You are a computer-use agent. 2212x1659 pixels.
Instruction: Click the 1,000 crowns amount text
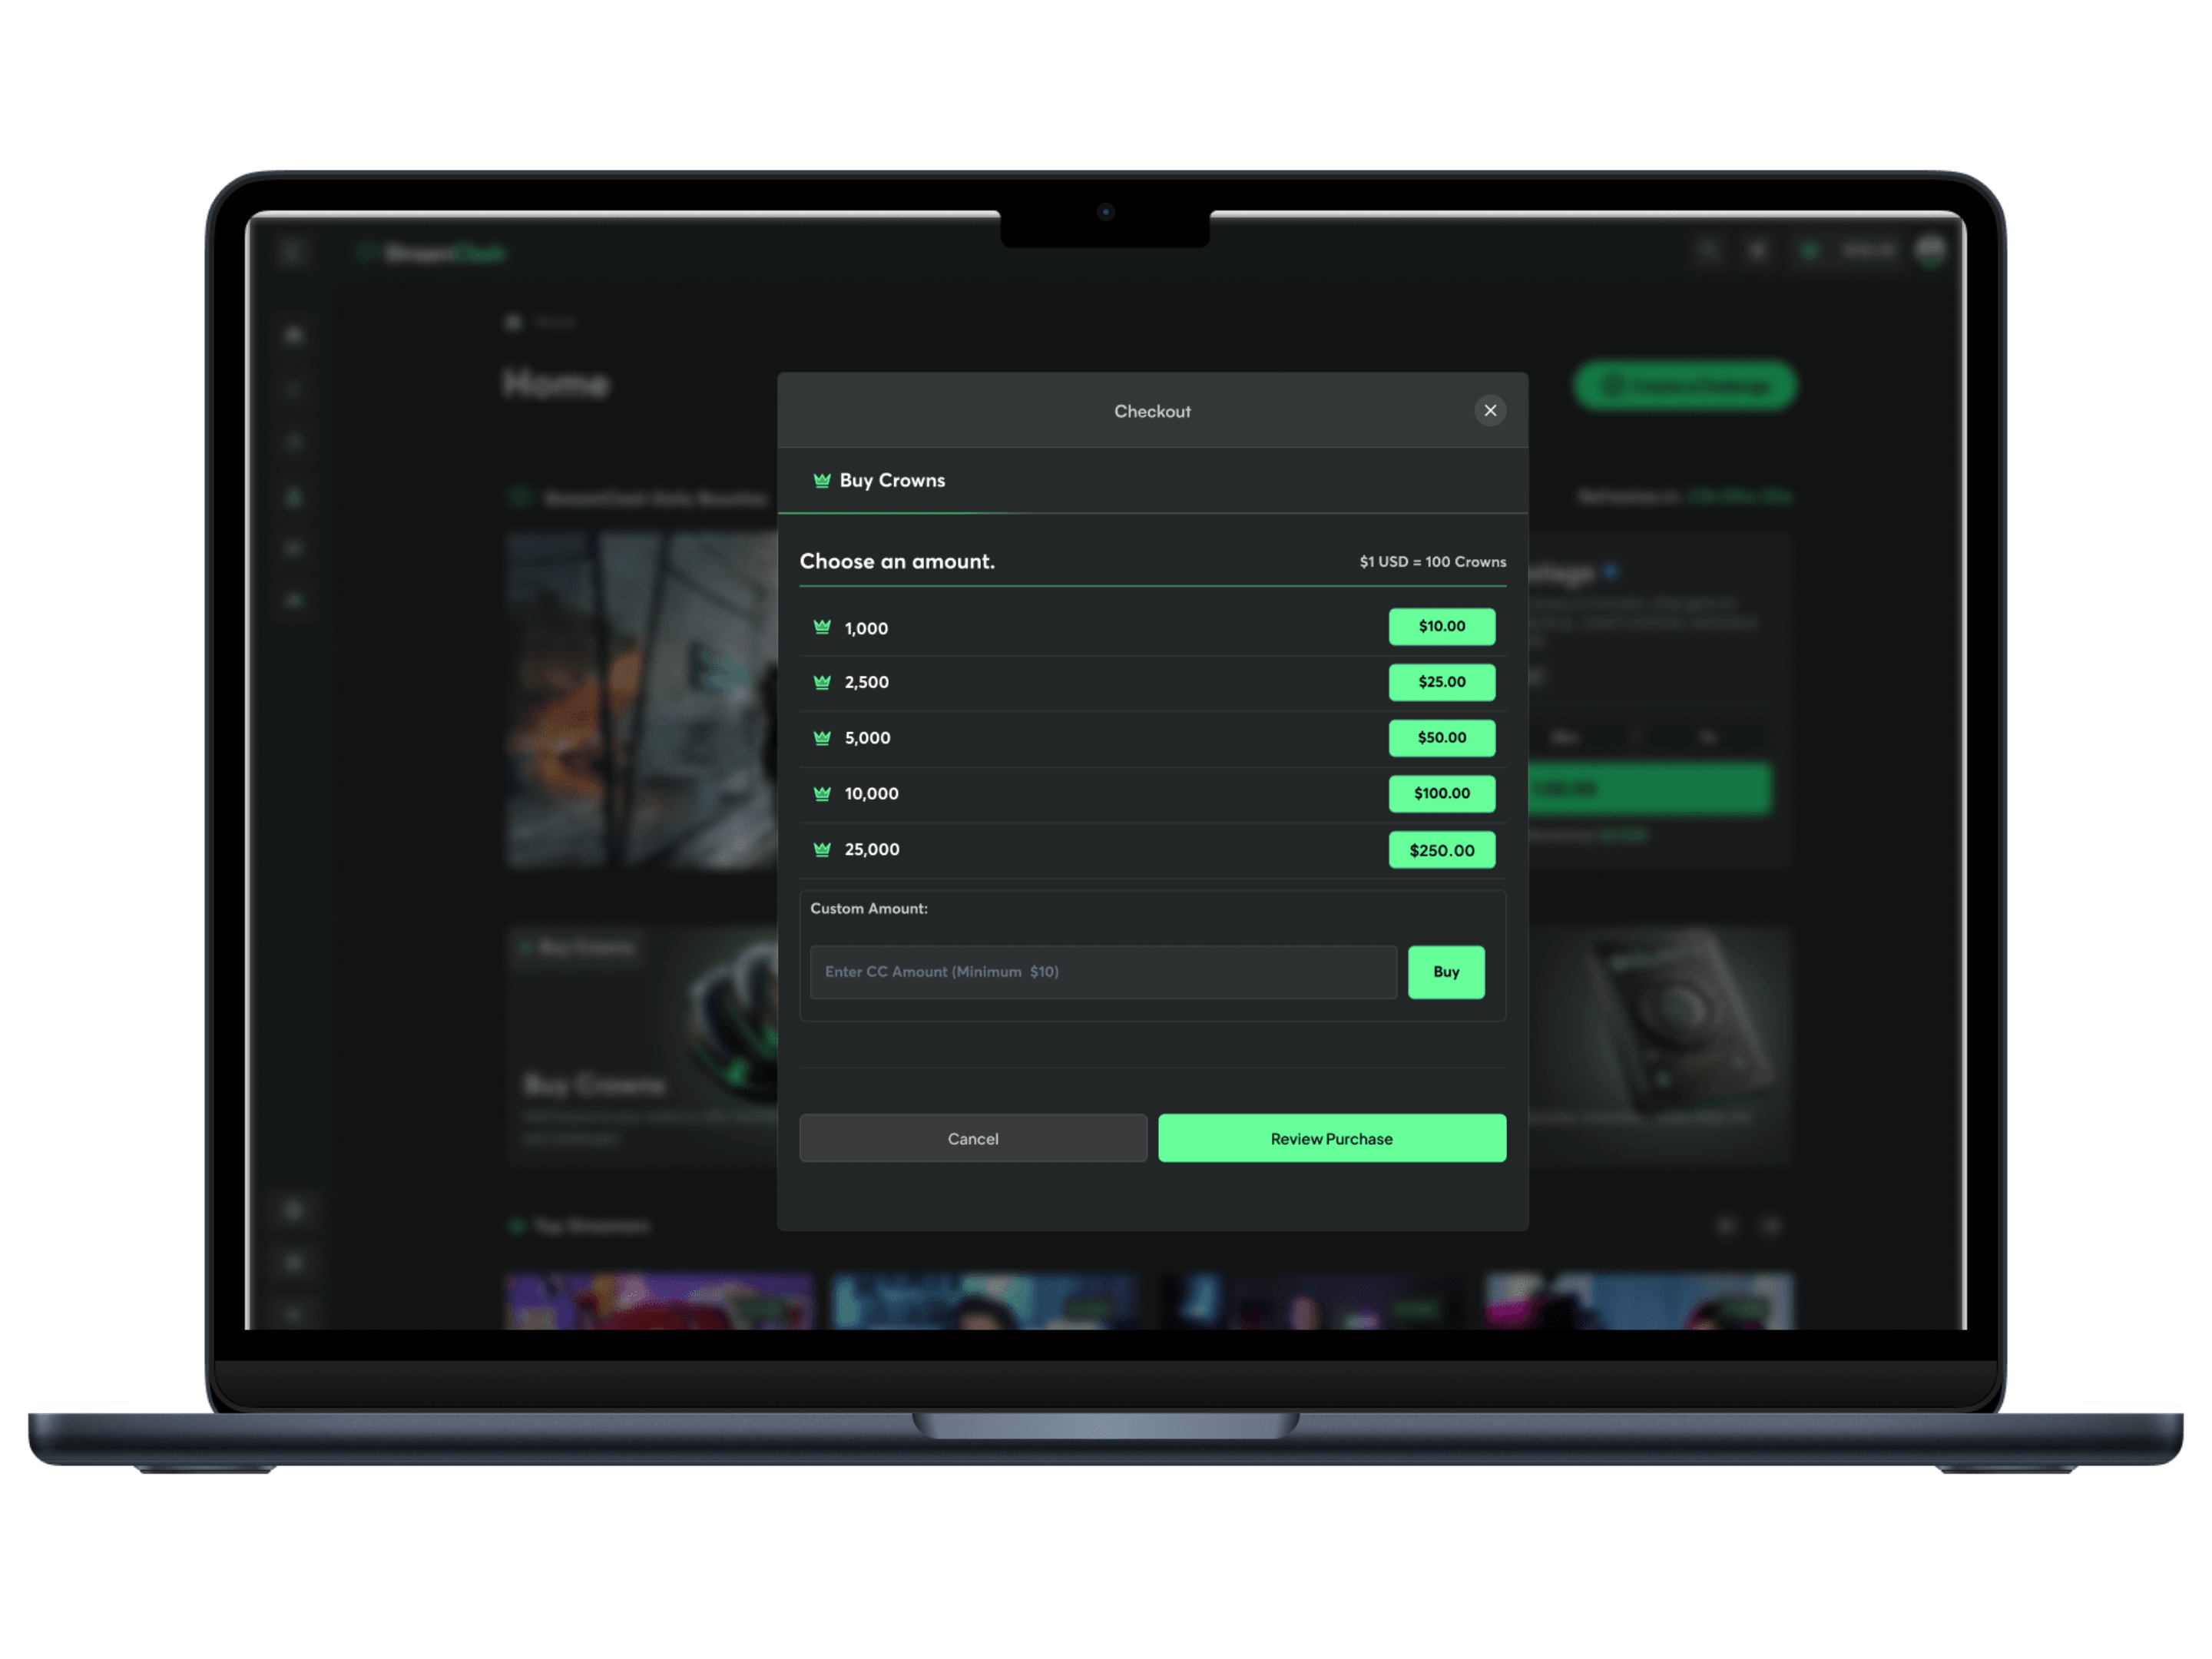click(x=866, y=629)
